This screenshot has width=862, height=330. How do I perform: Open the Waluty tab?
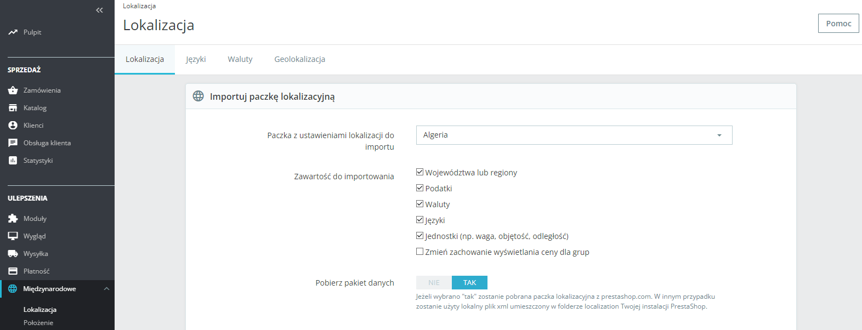[240, 59]
